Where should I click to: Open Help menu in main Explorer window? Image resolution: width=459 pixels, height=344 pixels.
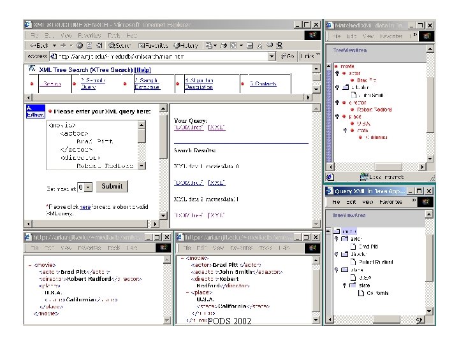tap(131, 36)
